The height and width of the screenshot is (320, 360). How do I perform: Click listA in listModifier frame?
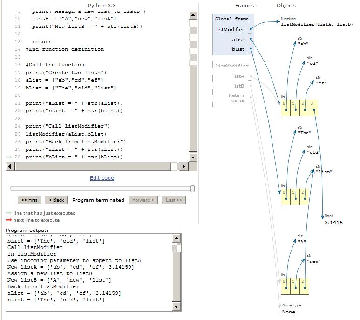[238, 76]
